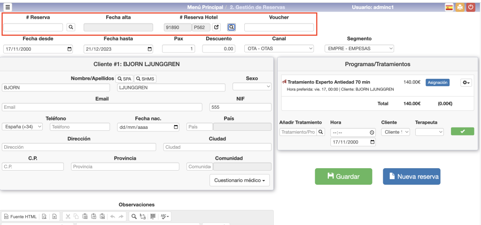Open the hamburger menu at top left
Screen dimensions: 481x225
[8, 7]
